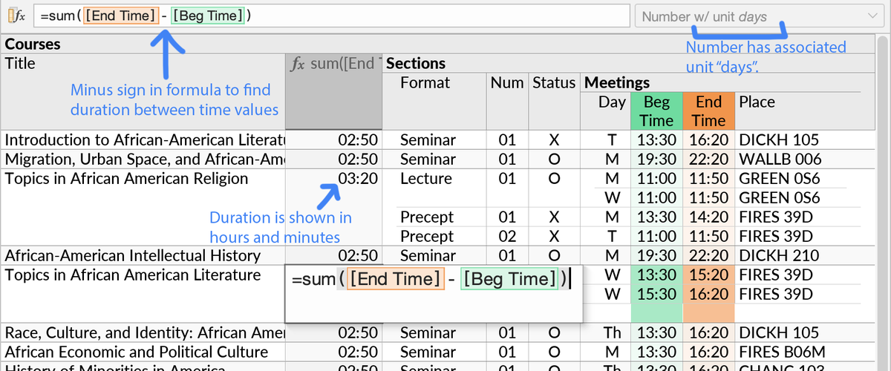891x371 pixels.
Task: Click the Lecture format cell
Action: coord(425,178)
